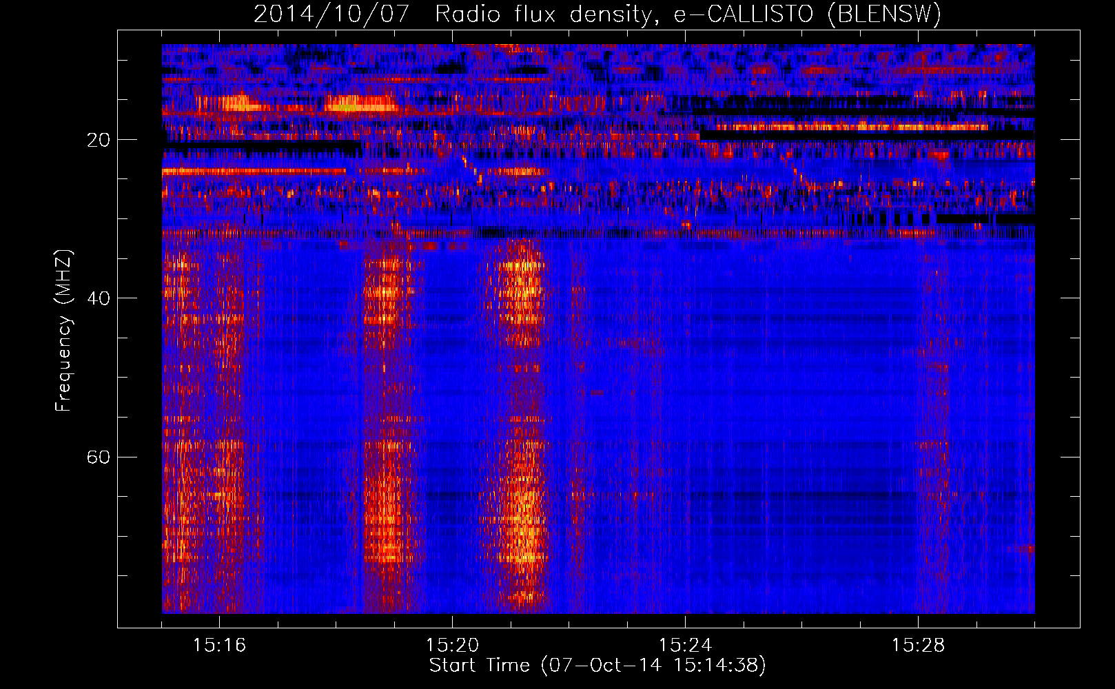The height and width of the screenshot is (689, 1115).
Task: Click the radio burst column above 15:19
Action: [x=389, y=426]
